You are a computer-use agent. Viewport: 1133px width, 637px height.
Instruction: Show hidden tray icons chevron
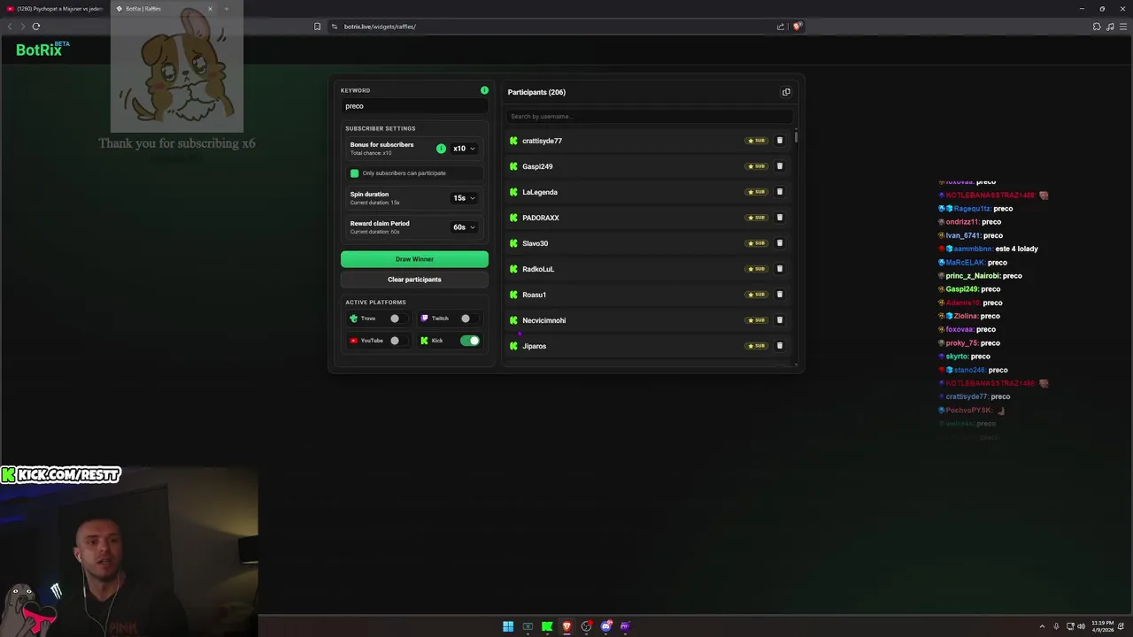pyautogui.click(x=1042, y=626)
